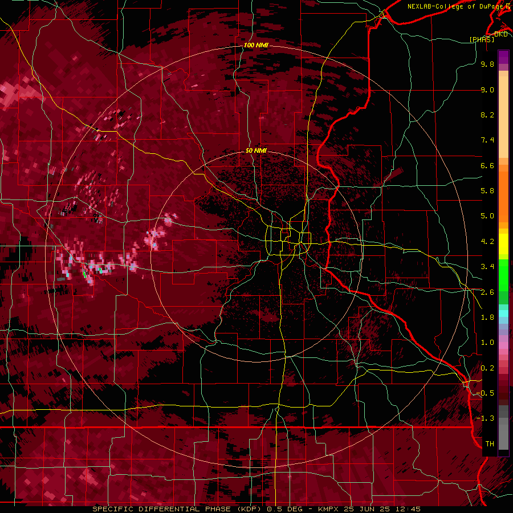
Task: Click the 1.0 value on the color scale
Action: 487,343
